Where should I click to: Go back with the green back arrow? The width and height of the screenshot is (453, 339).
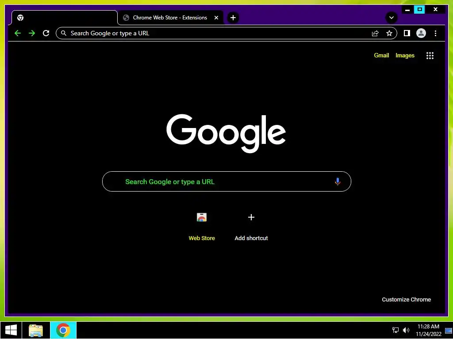[x=18, y=33]
